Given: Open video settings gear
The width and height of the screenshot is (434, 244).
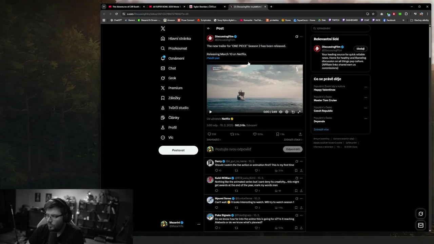Looking at the screenshot, I should coord(287,112).
